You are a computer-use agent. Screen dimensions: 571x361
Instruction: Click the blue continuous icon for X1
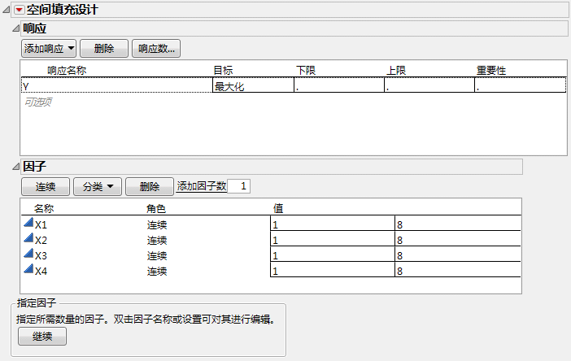pos(28,222)
